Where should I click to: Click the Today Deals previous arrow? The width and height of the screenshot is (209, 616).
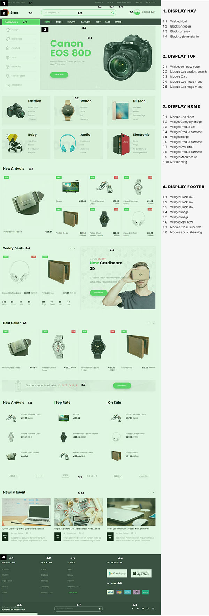point(70,248)
